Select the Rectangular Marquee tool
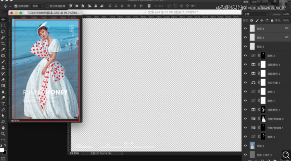 tap(3, 26)
